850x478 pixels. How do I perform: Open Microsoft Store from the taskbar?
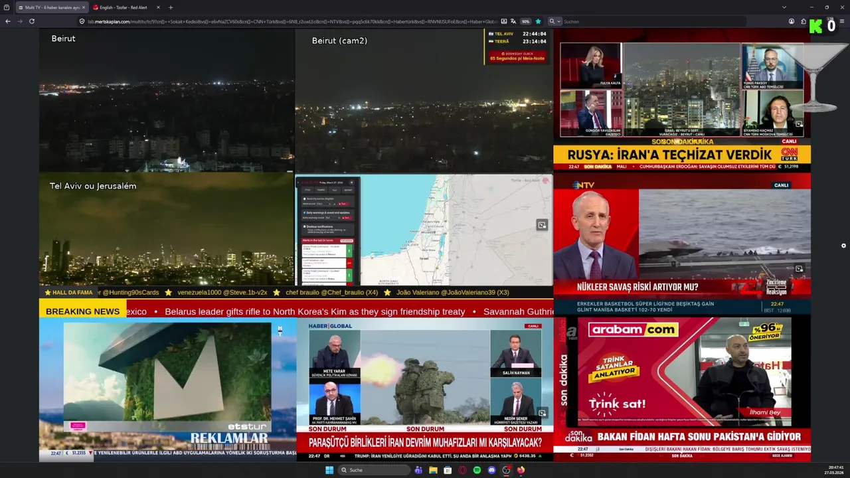(x=448, y=470)
